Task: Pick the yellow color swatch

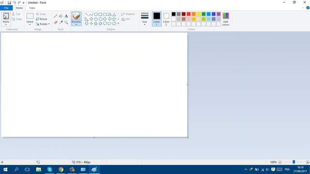Action: [x=199, y=14]
